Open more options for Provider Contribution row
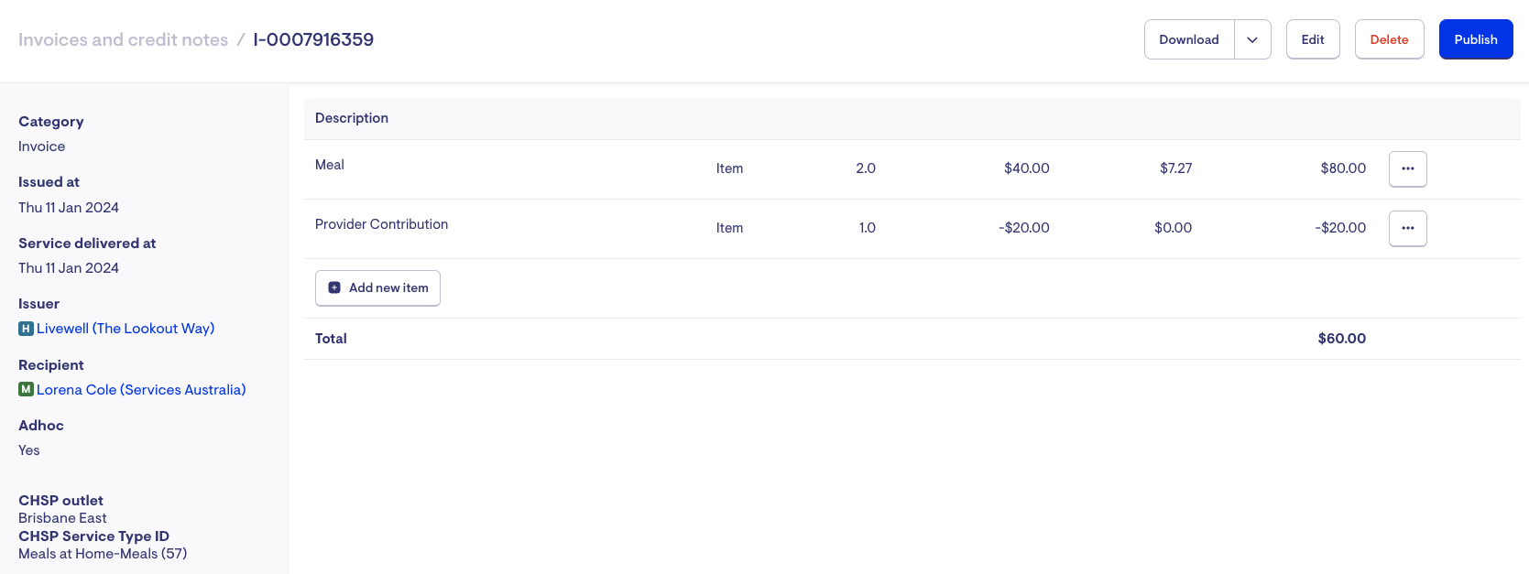Viewport: 1529px width, 574px height. [1407, 228]
